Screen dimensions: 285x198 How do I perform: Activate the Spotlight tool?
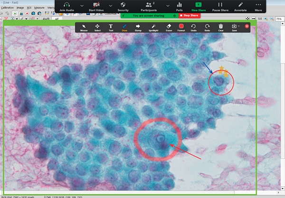click(x=154, y=27)
